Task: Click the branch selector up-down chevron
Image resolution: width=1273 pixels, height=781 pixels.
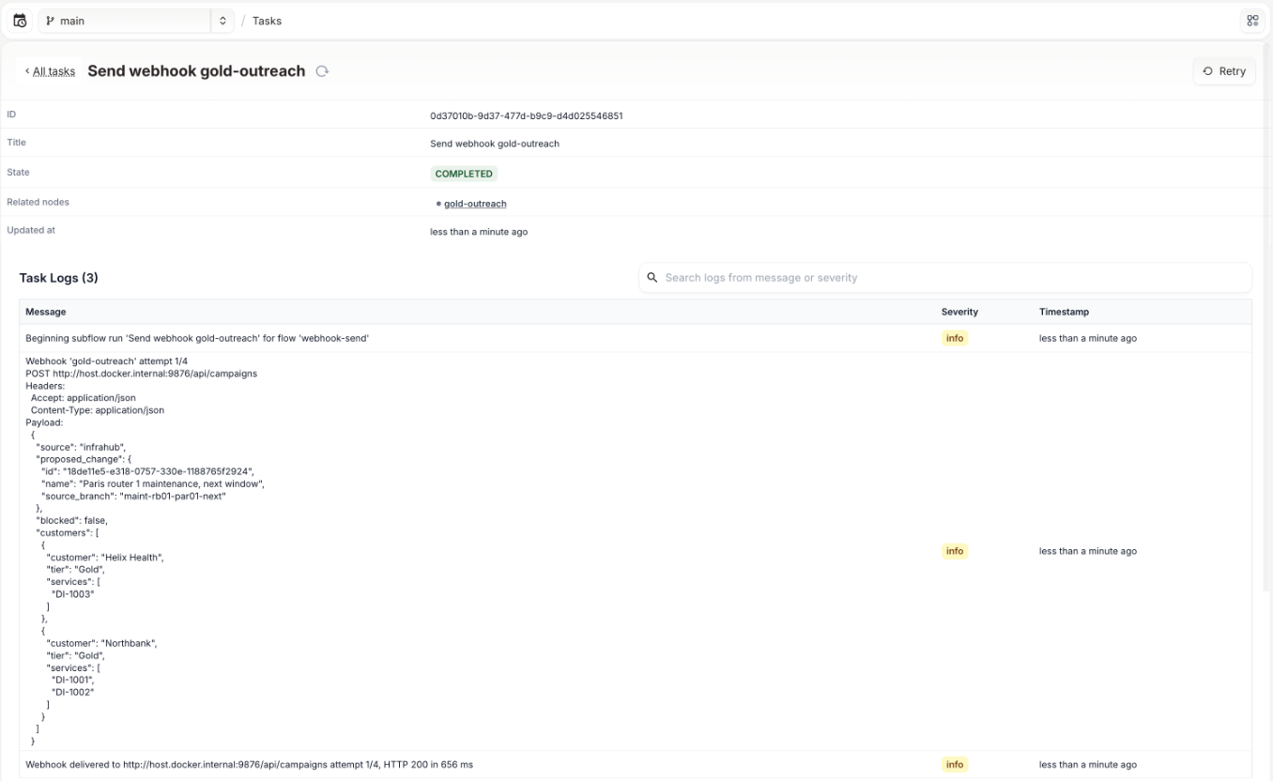Action: [222, 21]
